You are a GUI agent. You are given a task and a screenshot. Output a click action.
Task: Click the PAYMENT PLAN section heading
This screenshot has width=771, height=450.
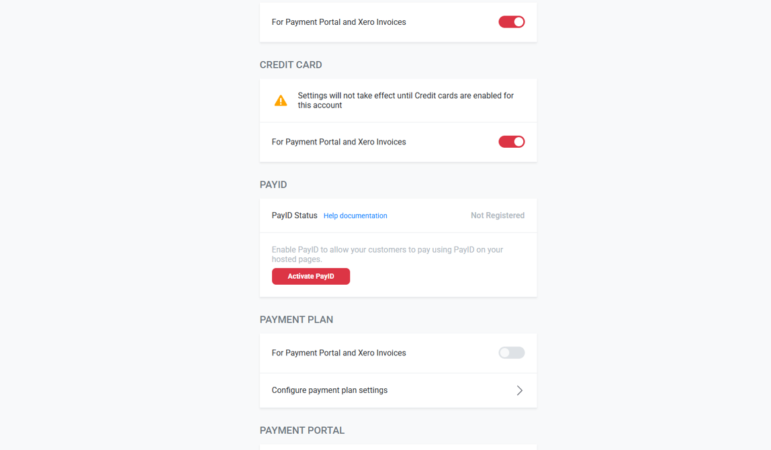click(x=296, y=320)
